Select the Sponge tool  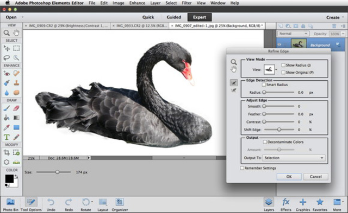coord(16,93)
